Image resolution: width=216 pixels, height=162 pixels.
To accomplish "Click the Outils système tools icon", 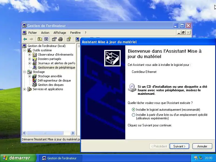I will [x=29, y=50].
